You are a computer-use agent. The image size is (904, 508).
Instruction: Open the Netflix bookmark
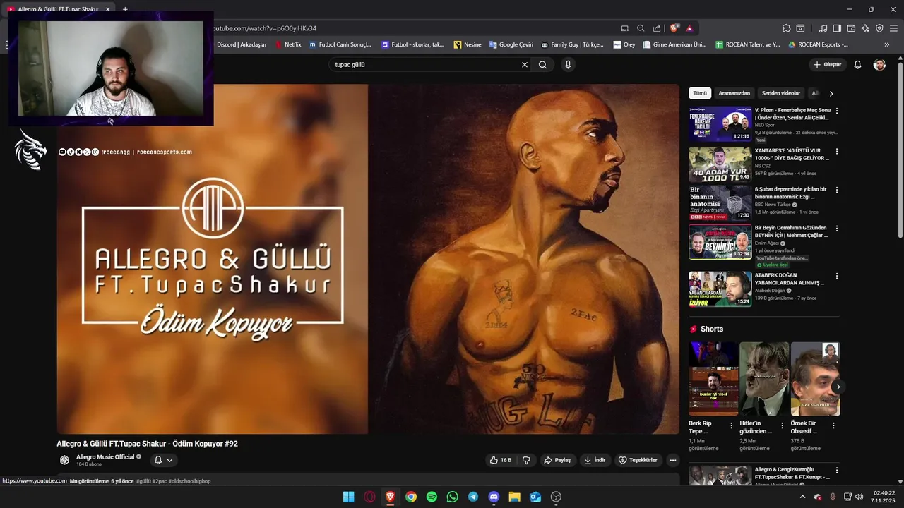coord(288,44)
